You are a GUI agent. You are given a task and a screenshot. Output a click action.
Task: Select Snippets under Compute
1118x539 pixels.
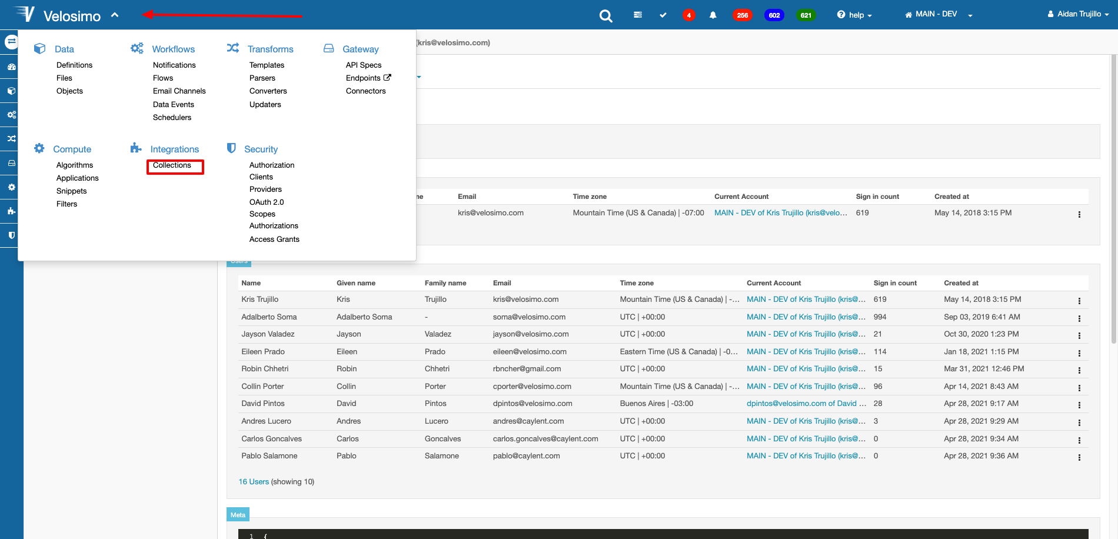click(x=71, y=191)
